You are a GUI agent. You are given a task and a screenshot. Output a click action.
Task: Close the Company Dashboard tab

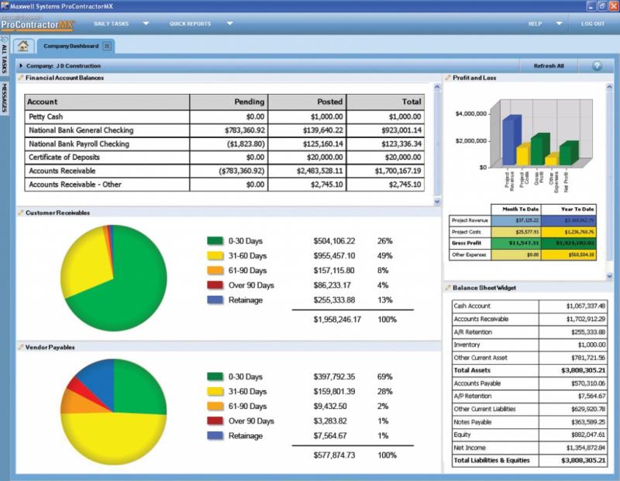point(107,46)
